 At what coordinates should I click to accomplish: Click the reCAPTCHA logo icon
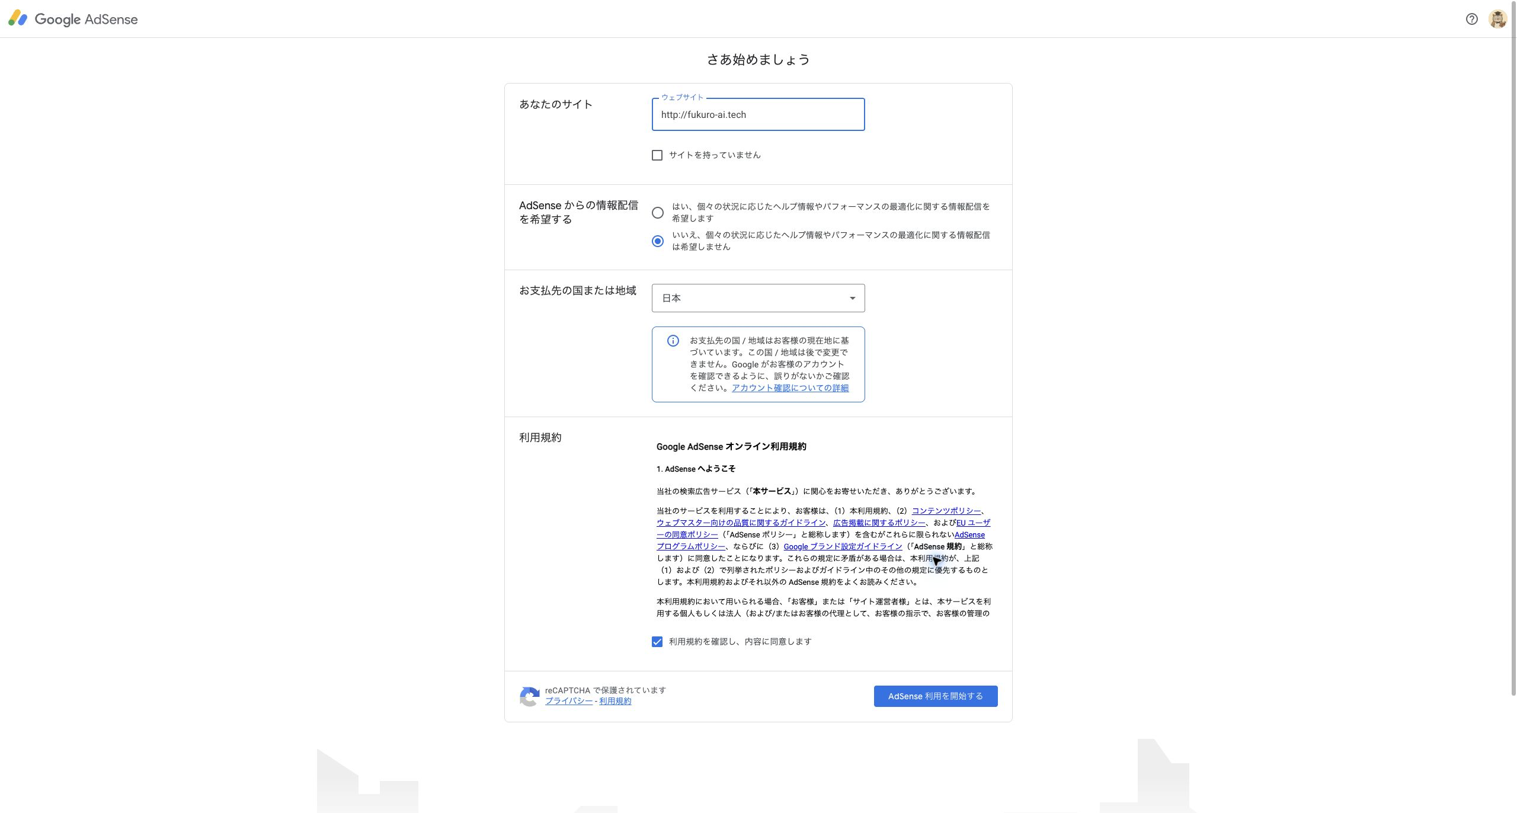pos(529,696)
